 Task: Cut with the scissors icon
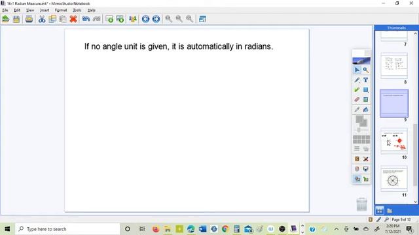point(42,19)
